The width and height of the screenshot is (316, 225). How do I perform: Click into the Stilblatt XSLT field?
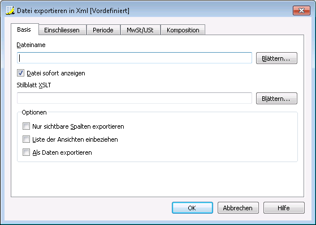(x=135, y=98)
